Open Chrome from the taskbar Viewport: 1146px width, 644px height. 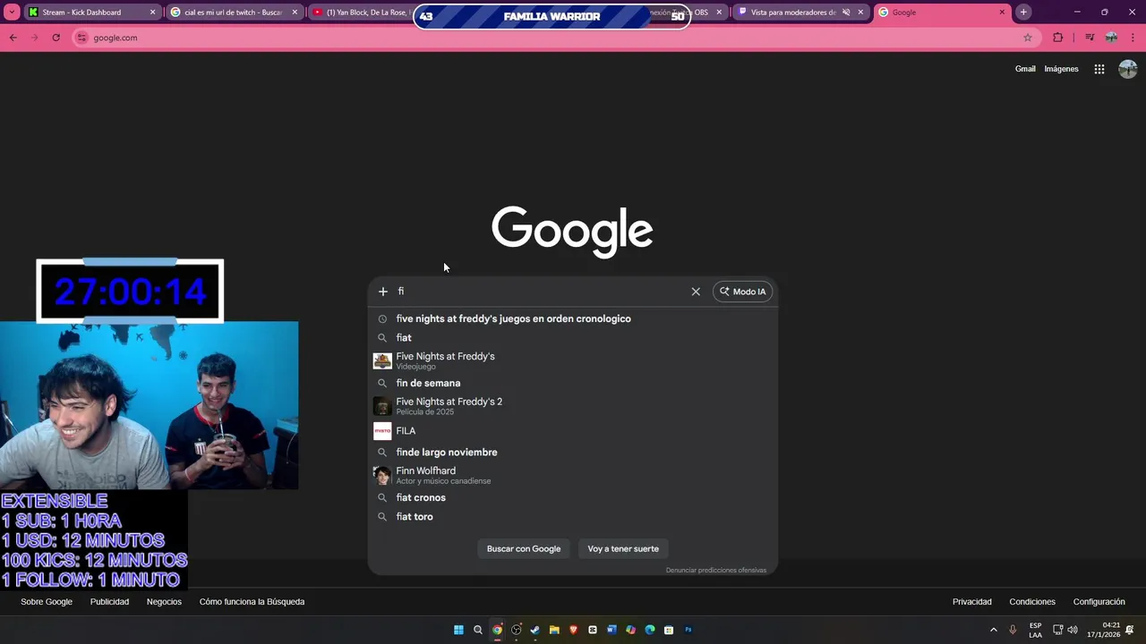click(497, 630)
